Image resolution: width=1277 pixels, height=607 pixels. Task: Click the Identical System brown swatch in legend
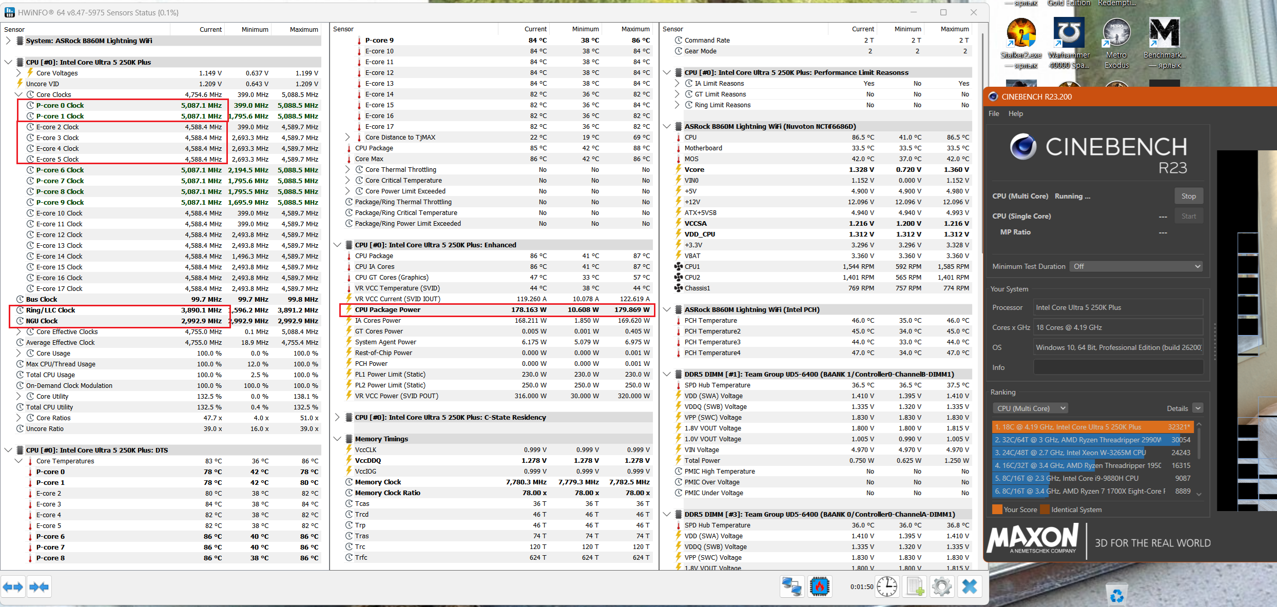[1044, 510]
